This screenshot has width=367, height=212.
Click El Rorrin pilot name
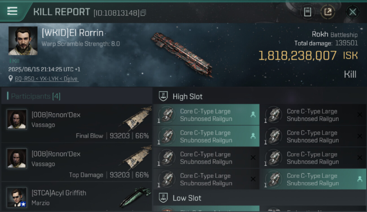tap(73, 33)
